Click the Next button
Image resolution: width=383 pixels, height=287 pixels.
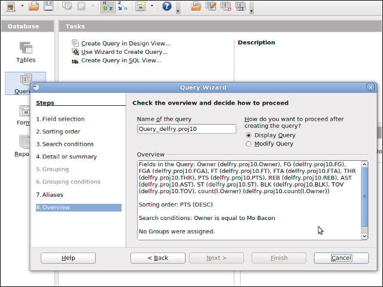(217, 258)
